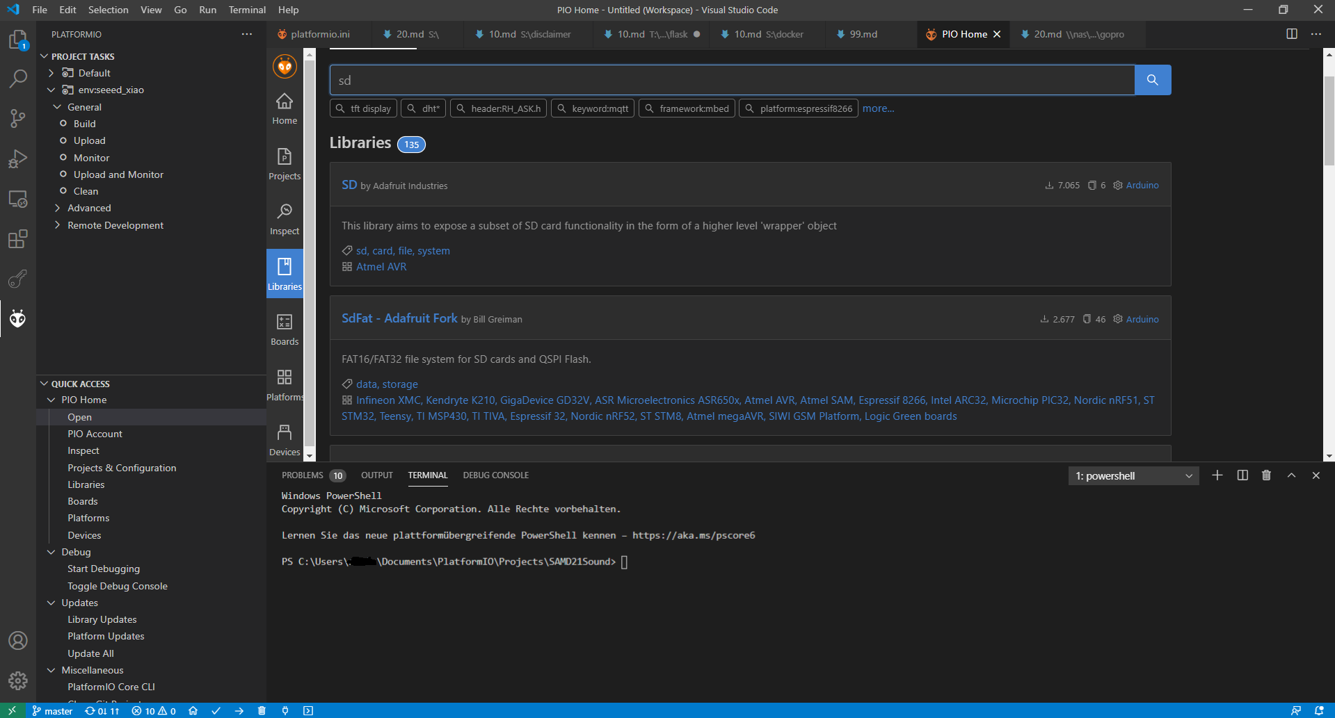Viewport: 1335px width, 718px height.
Task: Open the Explorer view in activity bar
Action: 18,40
